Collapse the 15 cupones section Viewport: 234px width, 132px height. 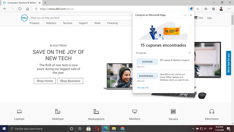190,53
